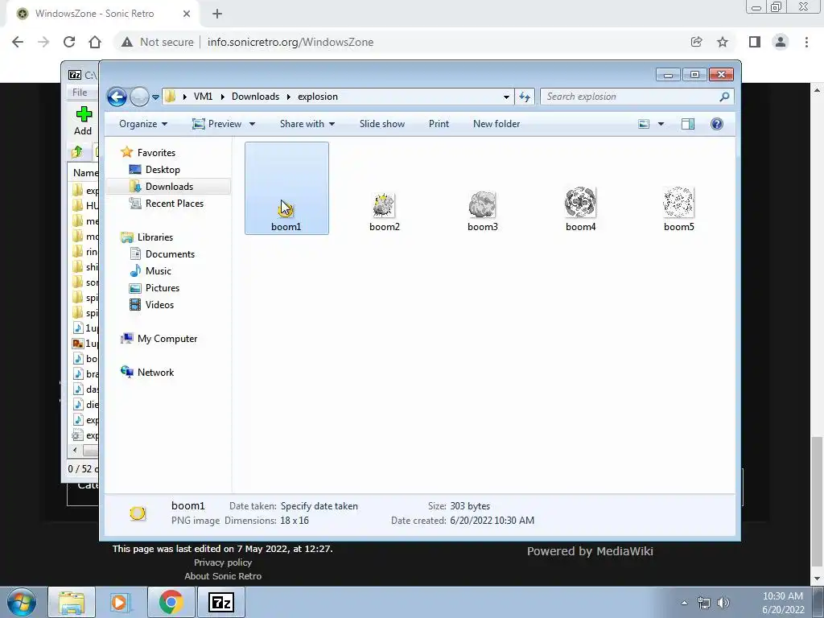This screenshot has height=618, width=824.
Task: Click the Chrome address bar URL
Action: 290,42
